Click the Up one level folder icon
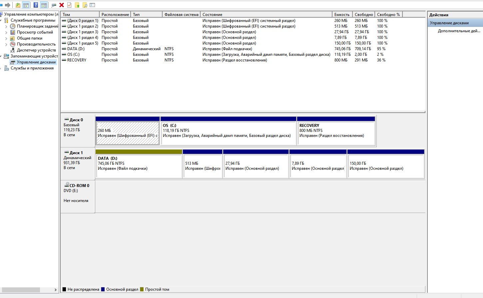The height and width of the screenshot is (298, 483). coord(18,5)
